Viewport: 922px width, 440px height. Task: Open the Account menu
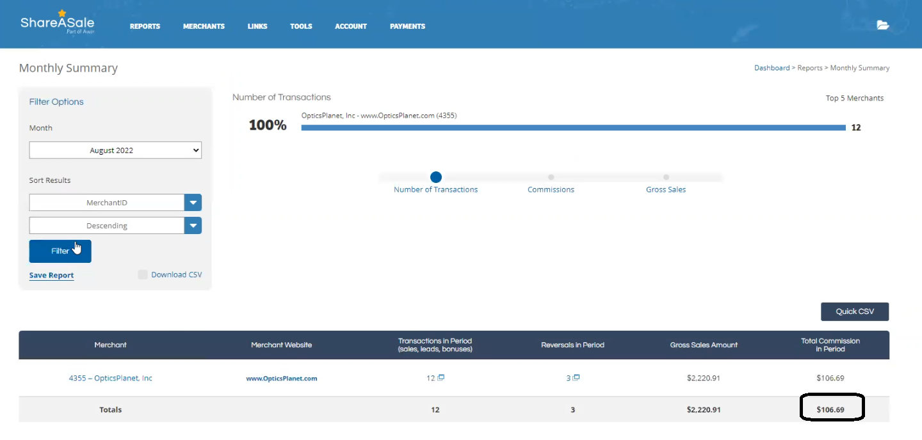pyautogui.click(x=351, y=26)
